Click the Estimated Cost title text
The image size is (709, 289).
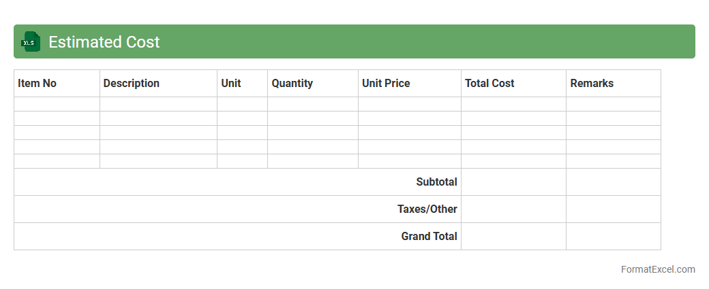(x=104, y=41)
